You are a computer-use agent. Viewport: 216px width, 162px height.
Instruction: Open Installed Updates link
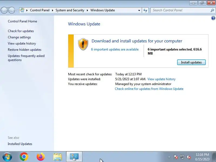click(x=20, y=144)
